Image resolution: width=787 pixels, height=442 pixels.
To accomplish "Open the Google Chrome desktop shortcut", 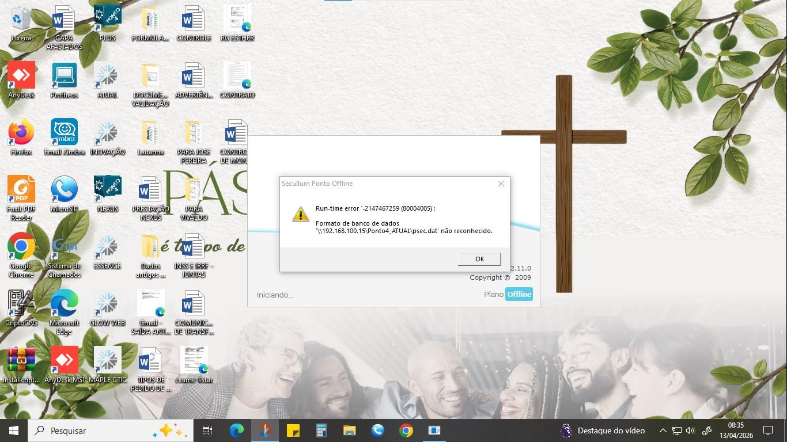I will point(21,255).
